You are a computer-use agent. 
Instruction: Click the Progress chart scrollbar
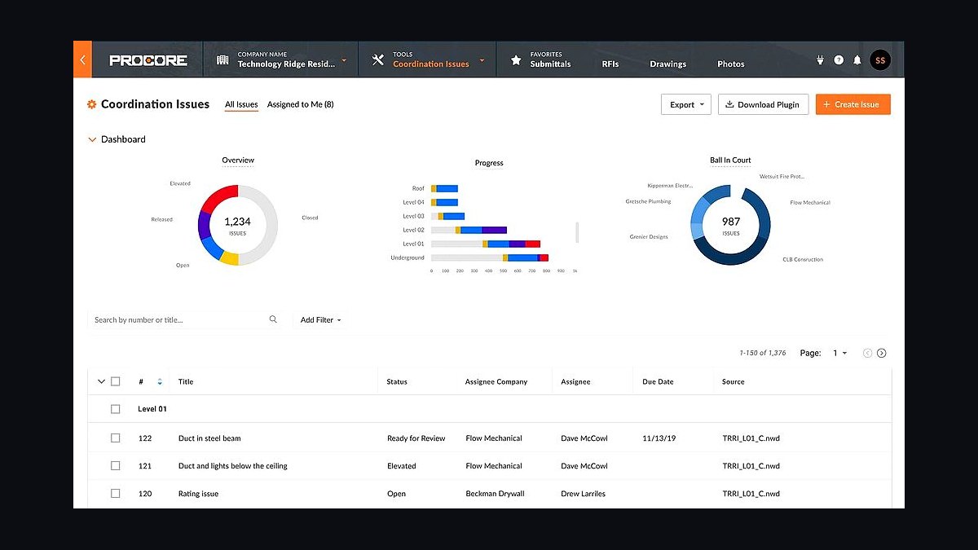[x=577, y=232]
